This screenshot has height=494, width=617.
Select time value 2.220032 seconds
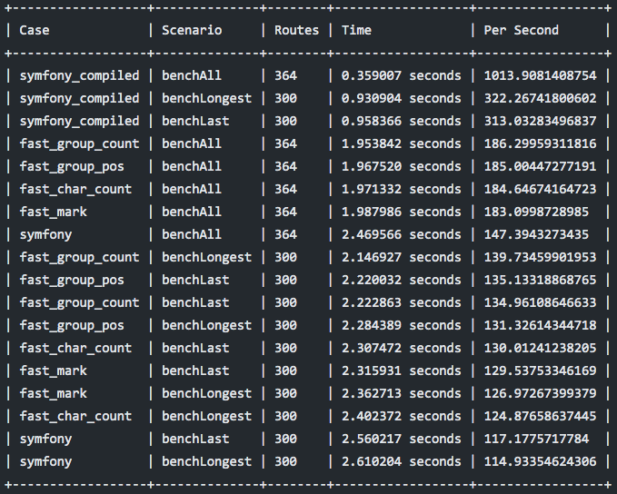click(402, 280)
